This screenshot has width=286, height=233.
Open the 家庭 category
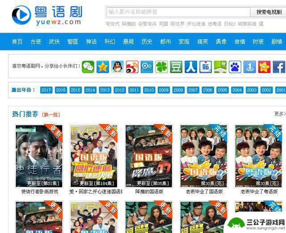click(x=184, y=42)
